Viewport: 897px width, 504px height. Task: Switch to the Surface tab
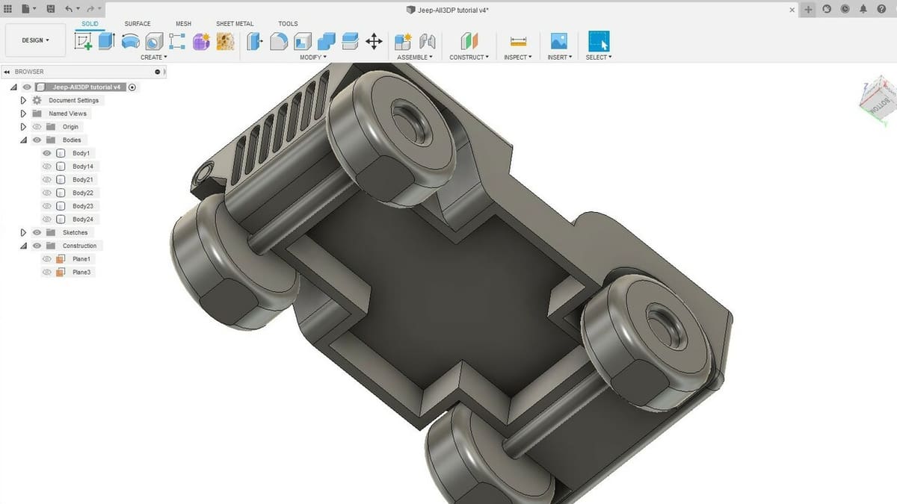[x=137, y=24]
